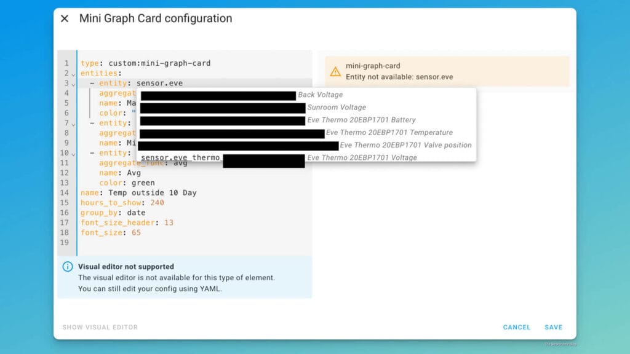630x354 pixels.
Task: Click the info icon beside Visual editor not supported
Action: (x=68, y=266)
